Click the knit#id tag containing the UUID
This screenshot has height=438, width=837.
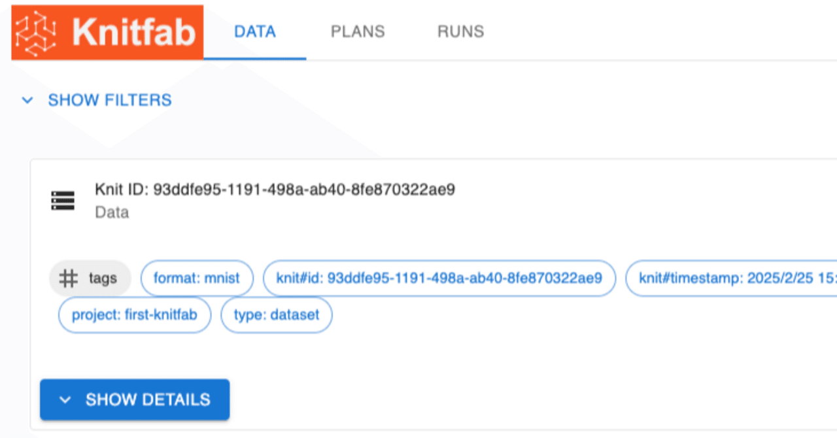[439, 278]
